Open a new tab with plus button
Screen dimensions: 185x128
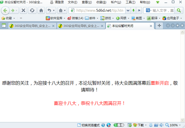click(x=159, y=25)
